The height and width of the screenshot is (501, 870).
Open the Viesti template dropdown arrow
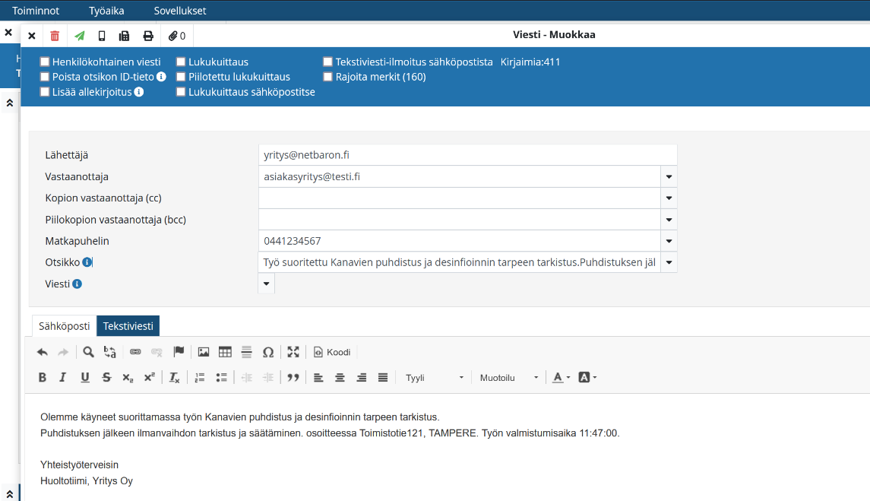pyautogui.click(x=267, y=284)
